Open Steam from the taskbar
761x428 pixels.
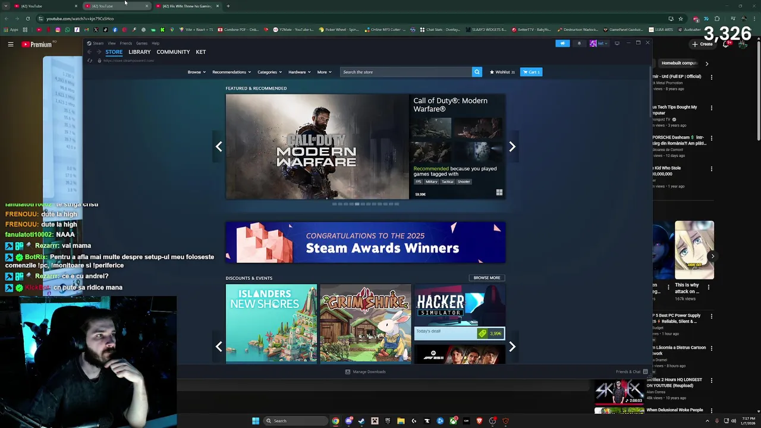[x=361, y=421]
